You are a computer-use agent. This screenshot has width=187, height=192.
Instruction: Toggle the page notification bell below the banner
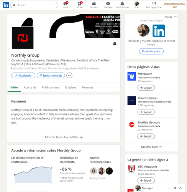[x=115, y=44]
